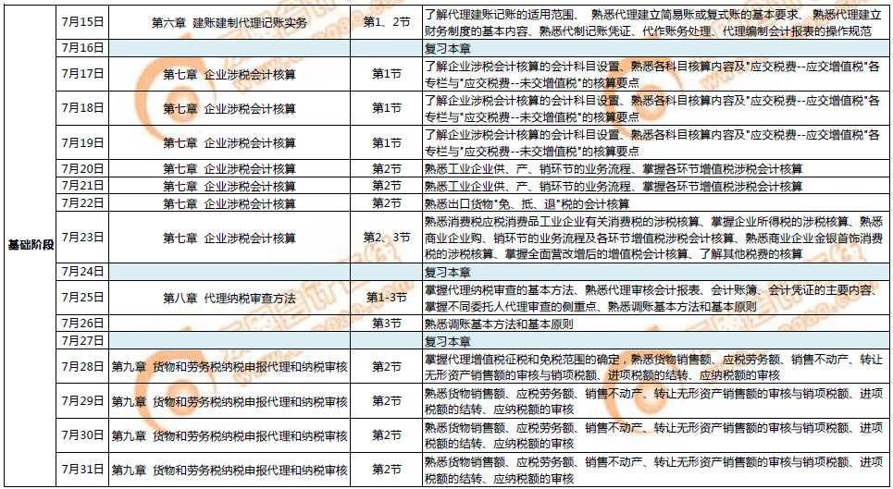Select the 7月15日 date cell

pyautogui.click(x=81, y=22)
